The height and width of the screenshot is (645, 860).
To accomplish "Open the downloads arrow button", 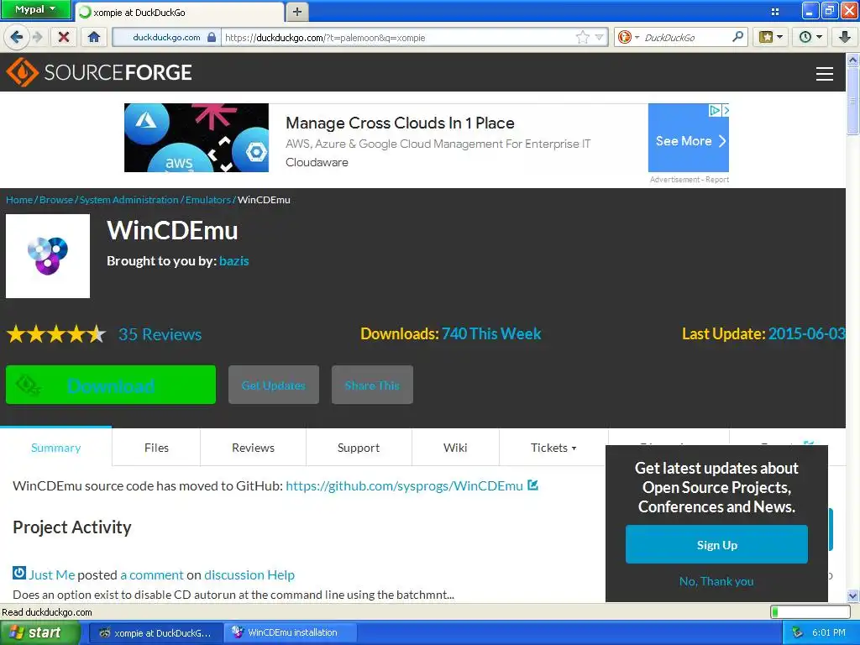I will (x=845, y=37).
